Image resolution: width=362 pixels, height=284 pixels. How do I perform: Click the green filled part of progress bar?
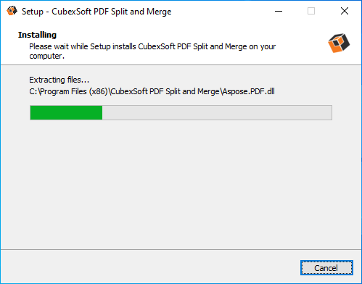coord(66,112)
